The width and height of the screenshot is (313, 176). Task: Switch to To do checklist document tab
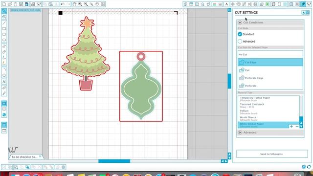tap(24, 157)
